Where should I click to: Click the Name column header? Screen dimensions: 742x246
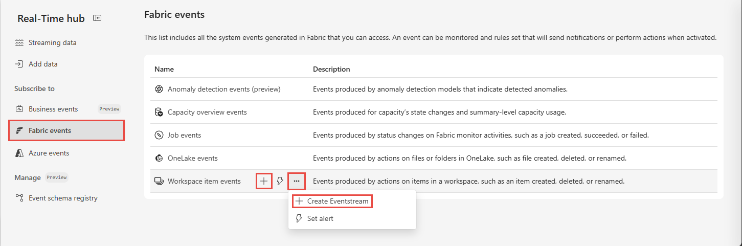coord(164,69)
